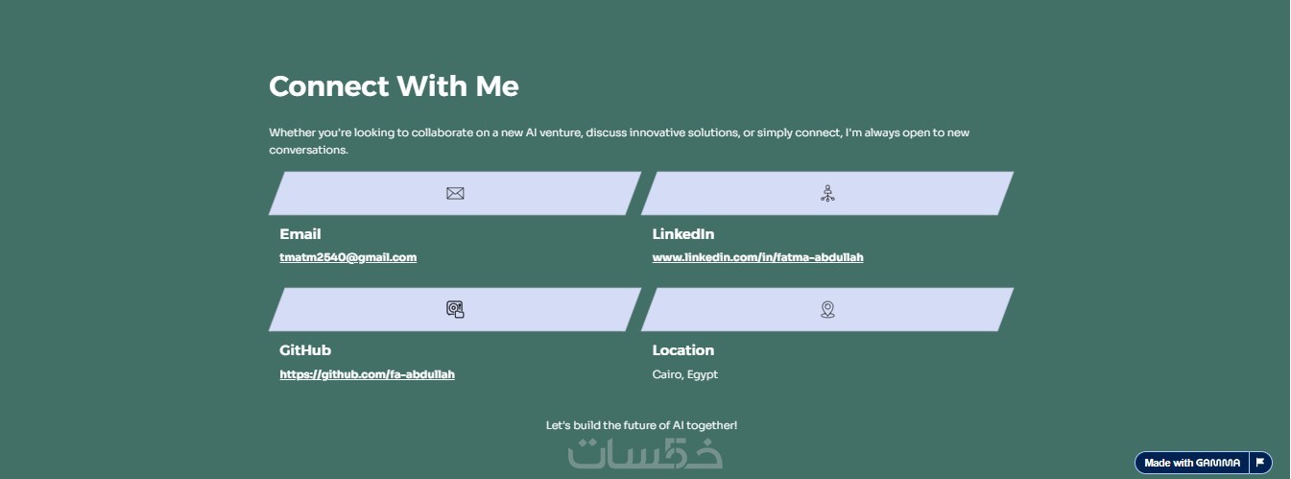This screenshot has width=1291, height=479.
Task: Click the Khamsat watermark logo
Action: (x=645, y=453)
